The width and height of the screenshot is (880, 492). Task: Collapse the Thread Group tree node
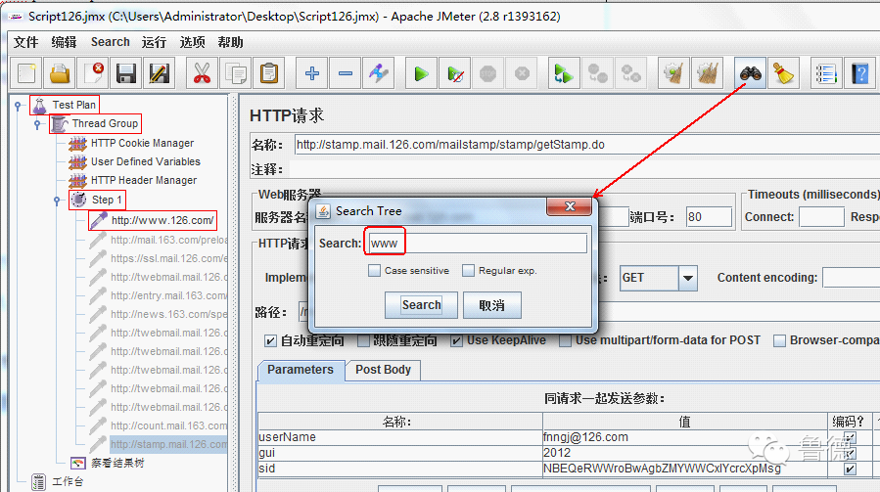(37, 124)
